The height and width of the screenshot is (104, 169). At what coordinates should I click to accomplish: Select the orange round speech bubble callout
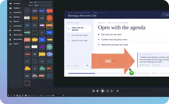point(49,18)
